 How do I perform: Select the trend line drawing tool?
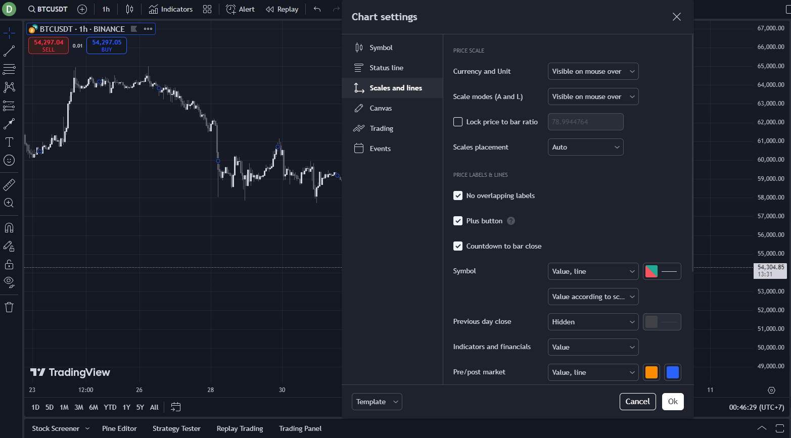(x=9, y=51)
